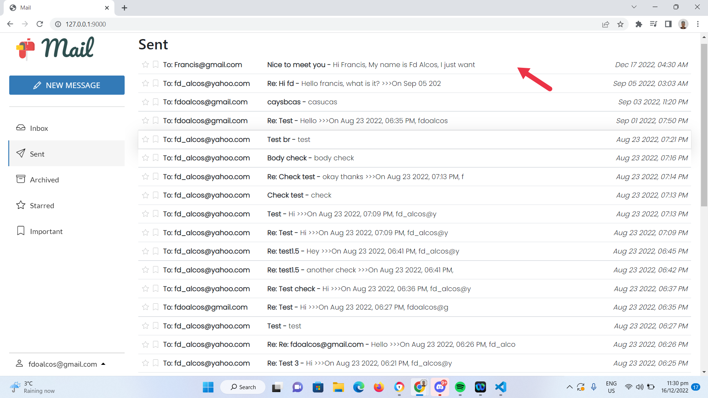Viewport: 708px width, 398px height.
Task: Bookmark this page with star icon
Action: coord(620,24)
